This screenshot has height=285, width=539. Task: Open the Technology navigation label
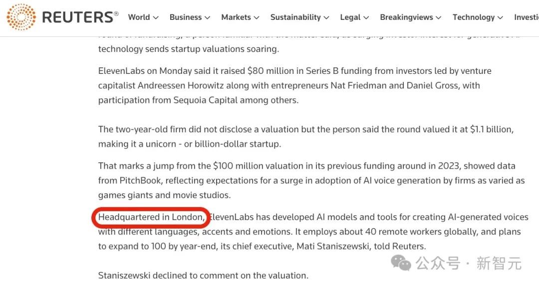tap(474, 17)
